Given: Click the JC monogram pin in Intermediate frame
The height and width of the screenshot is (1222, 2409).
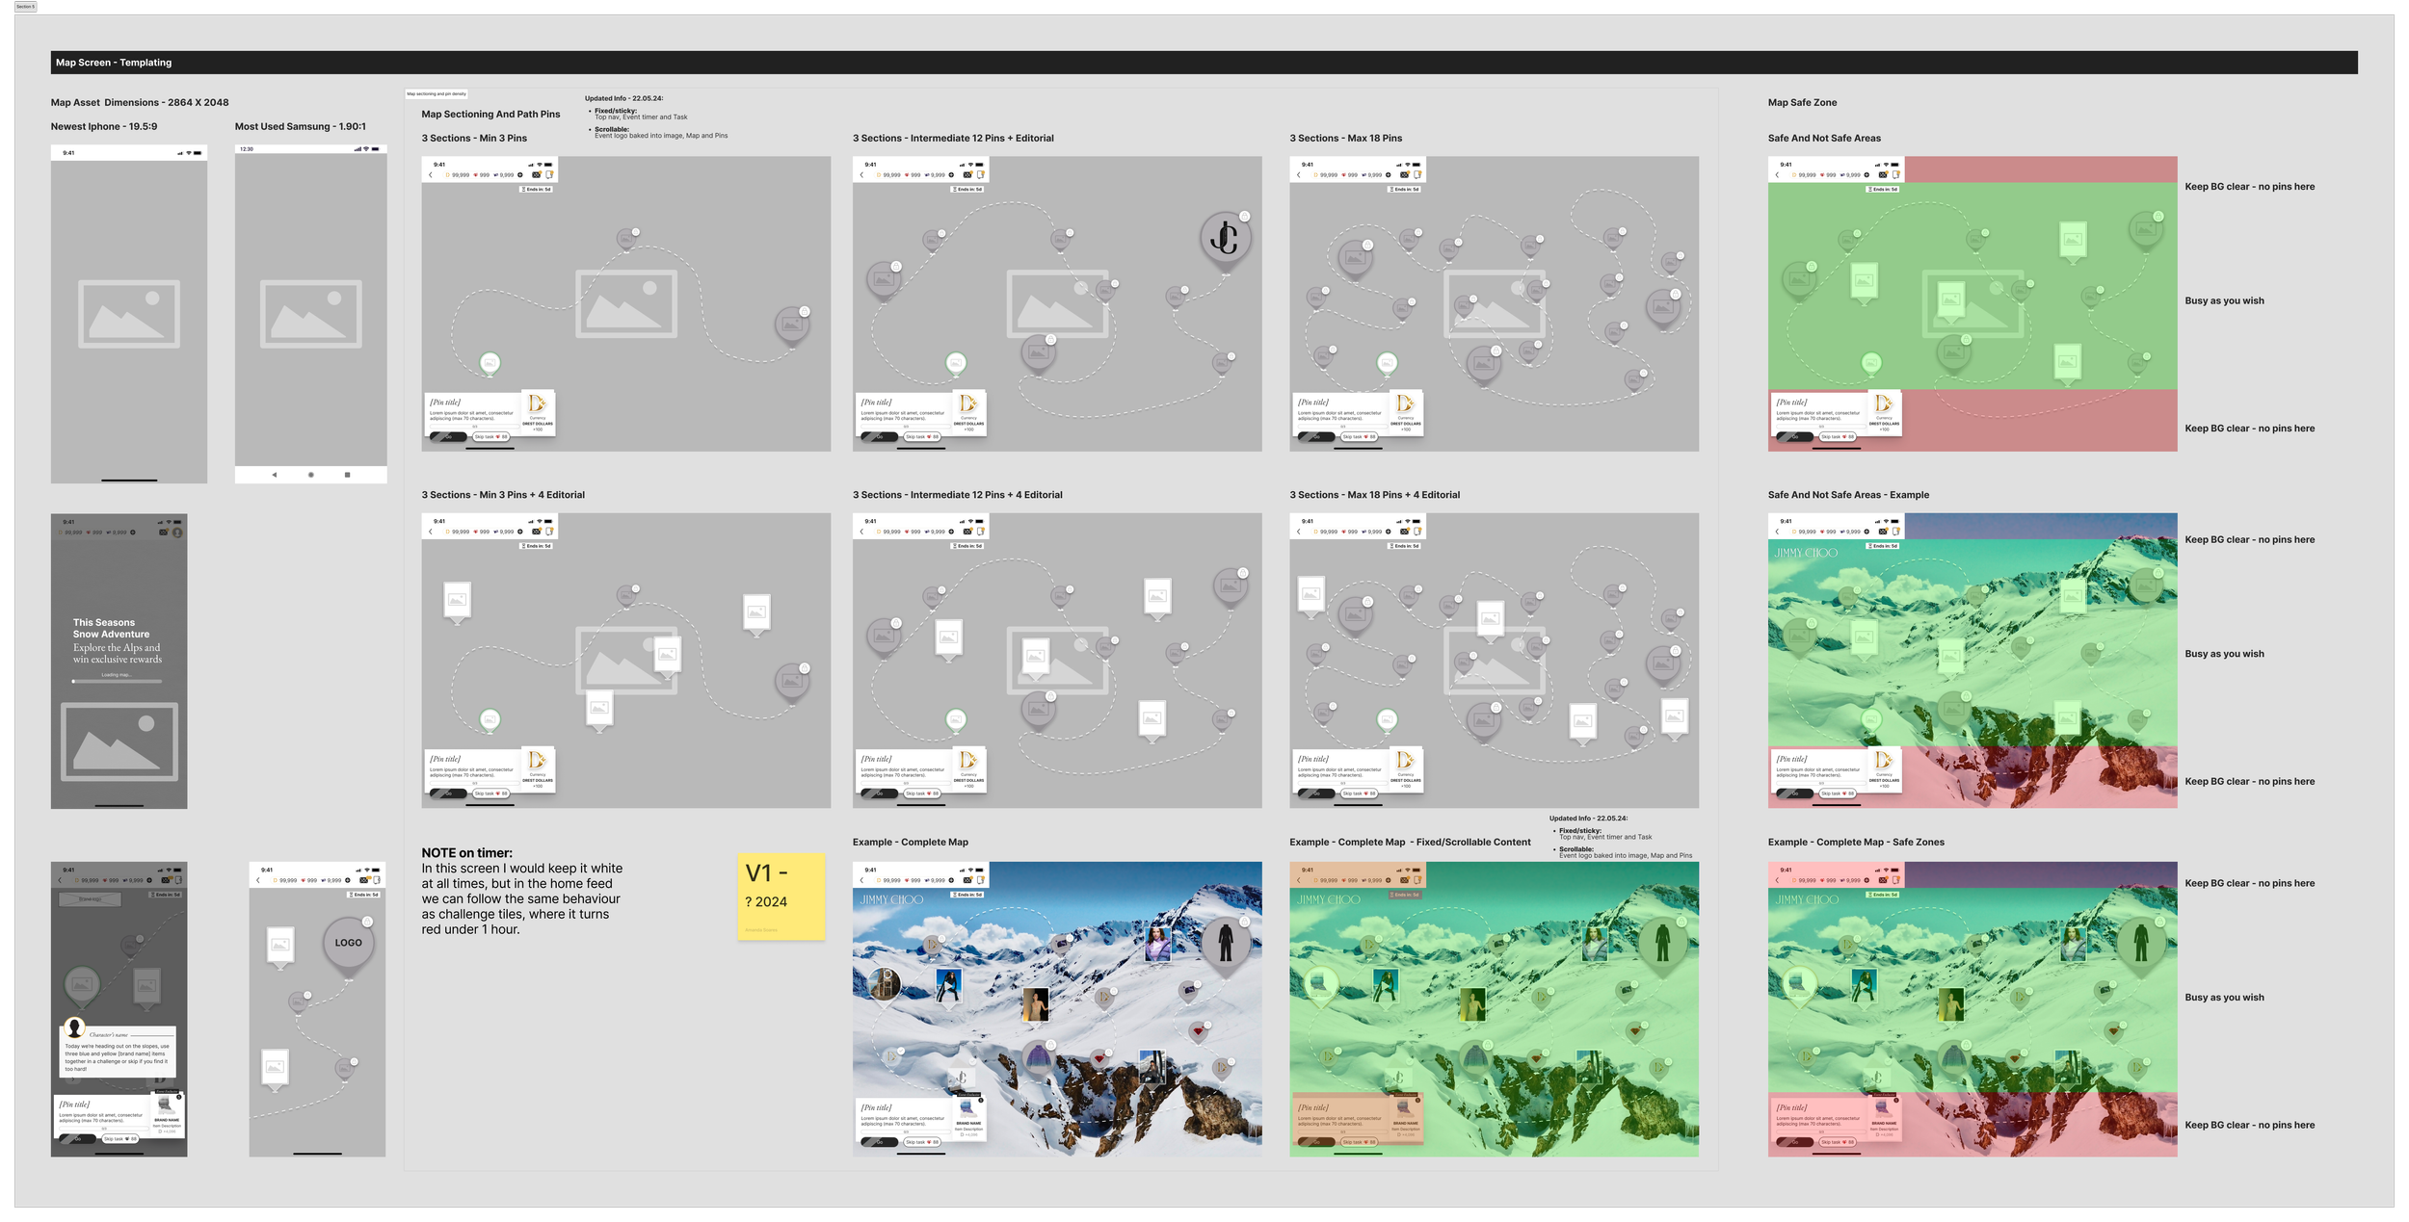Looking at the screenshot, I should pyautogui.click(x=1225, y=238).
